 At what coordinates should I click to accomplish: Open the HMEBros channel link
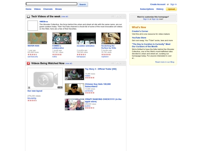coord(44,22)
